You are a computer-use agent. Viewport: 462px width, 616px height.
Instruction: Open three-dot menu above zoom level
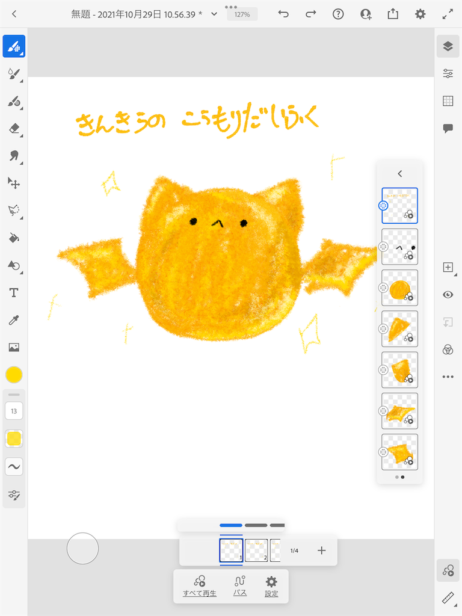pos(231,7)
